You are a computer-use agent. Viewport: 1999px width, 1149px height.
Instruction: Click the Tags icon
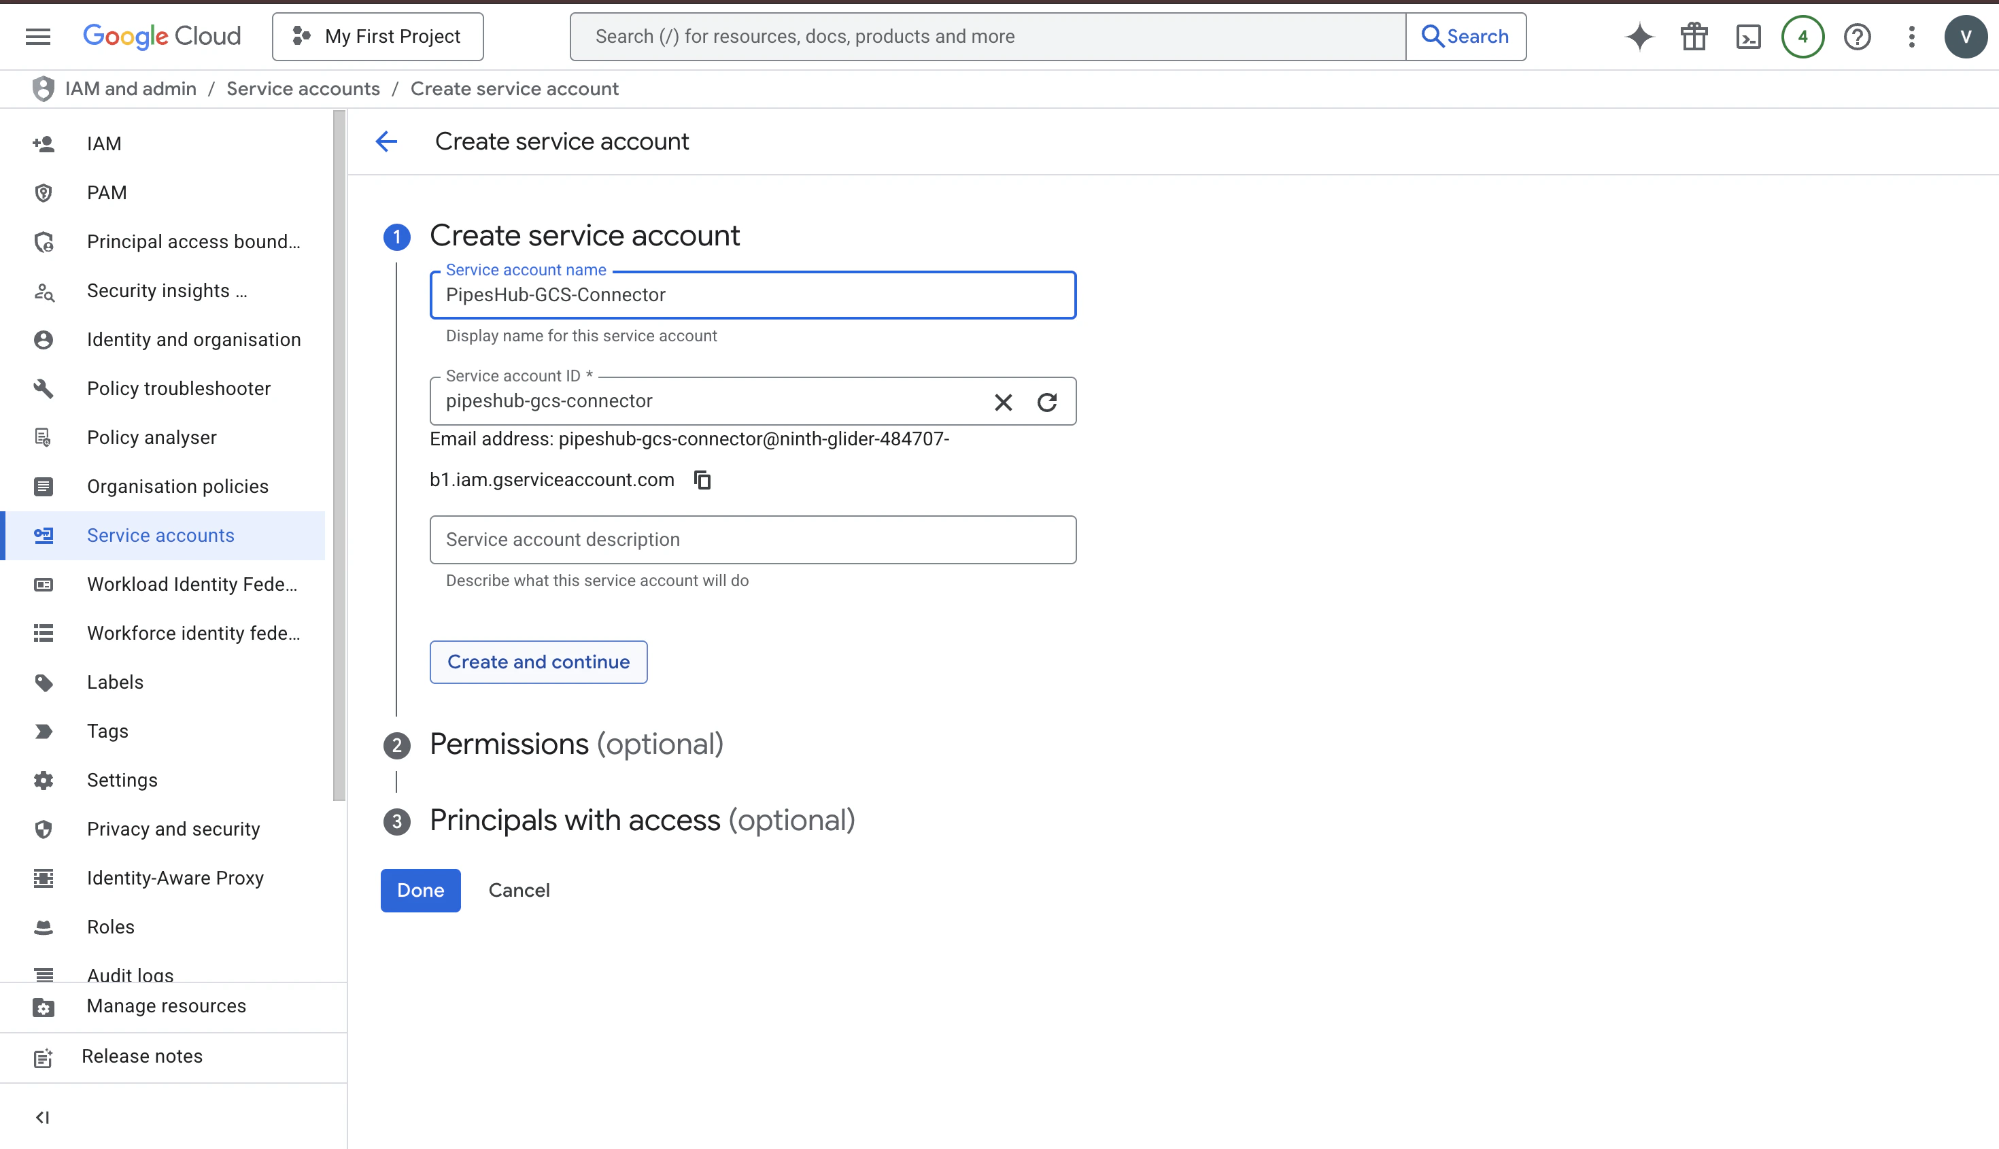point(44,731)
